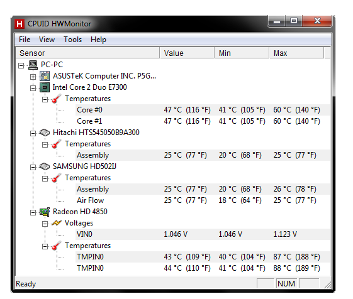Select Assembly row under Hitachi drive
Image resolution: width=353 pixels, height=299 pixels.
(x=203, y=155)
